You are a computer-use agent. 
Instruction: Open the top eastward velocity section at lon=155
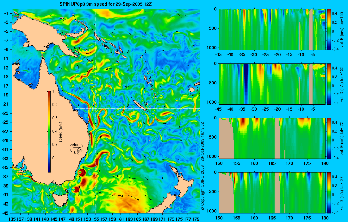(x=272, y=29)
